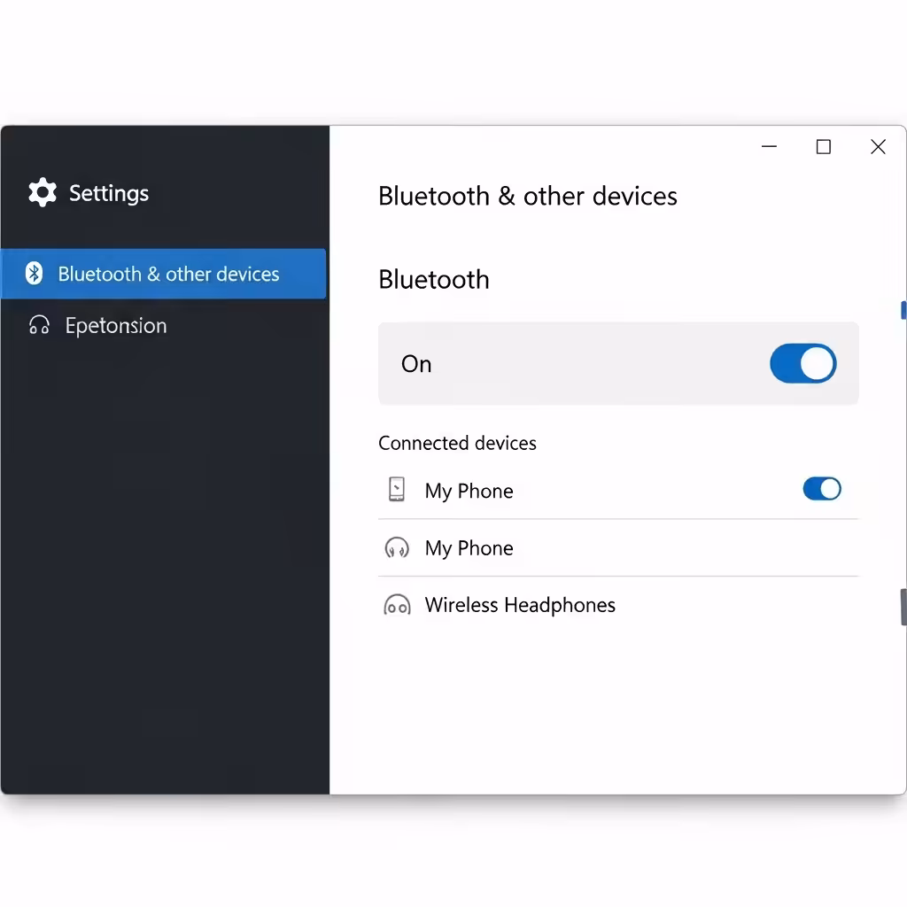
Task: Click the Bluetooth & other devices page title
Action: pyautogui.click(x=528, y=196)
